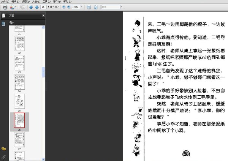
Task: Select page 24 thumbnail
Action: pyautogui.click(x=19, y=82)
